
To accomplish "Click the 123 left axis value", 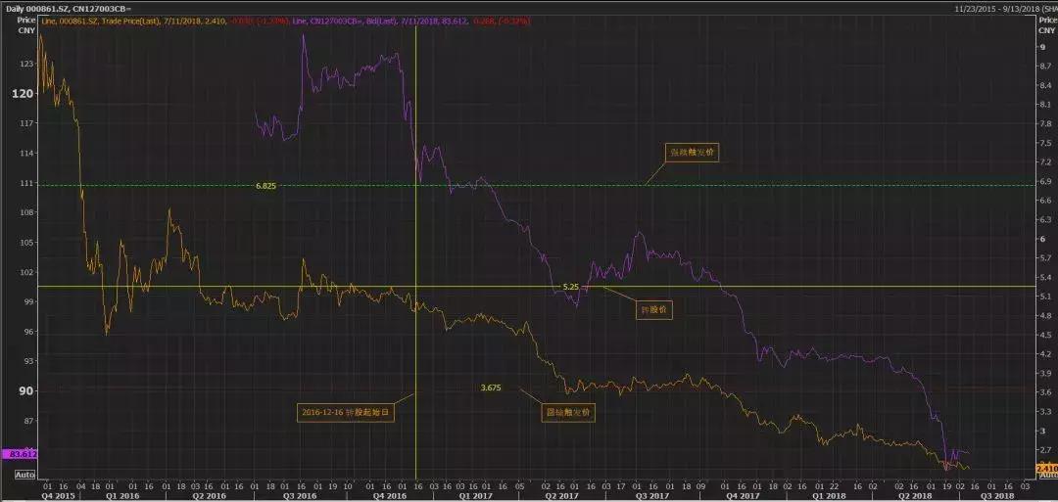I will pos(27,64).
